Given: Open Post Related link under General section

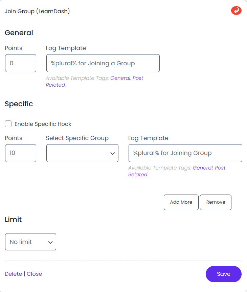Looking at the screenshot, I should point(138,78).
